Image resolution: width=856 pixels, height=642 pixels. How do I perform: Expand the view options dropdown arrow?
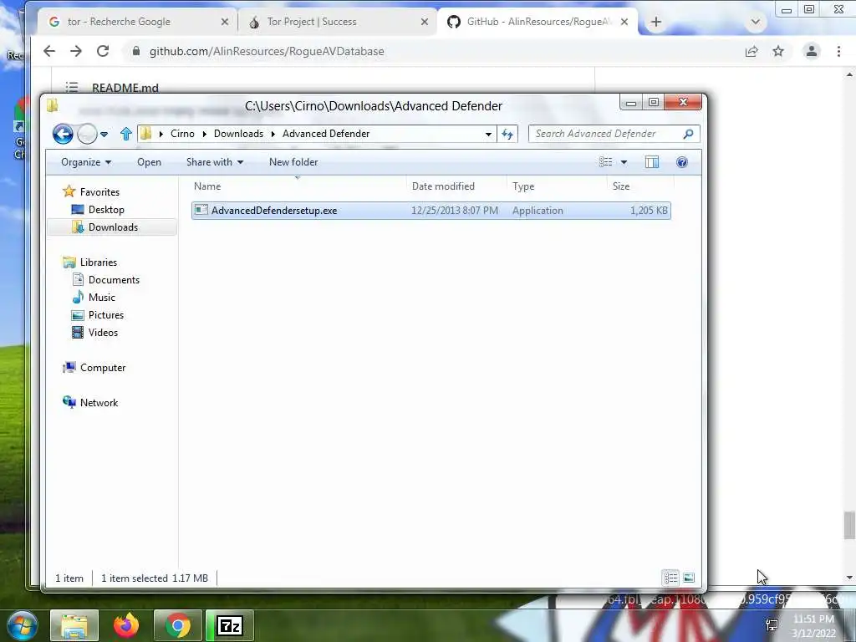point(624,162)
